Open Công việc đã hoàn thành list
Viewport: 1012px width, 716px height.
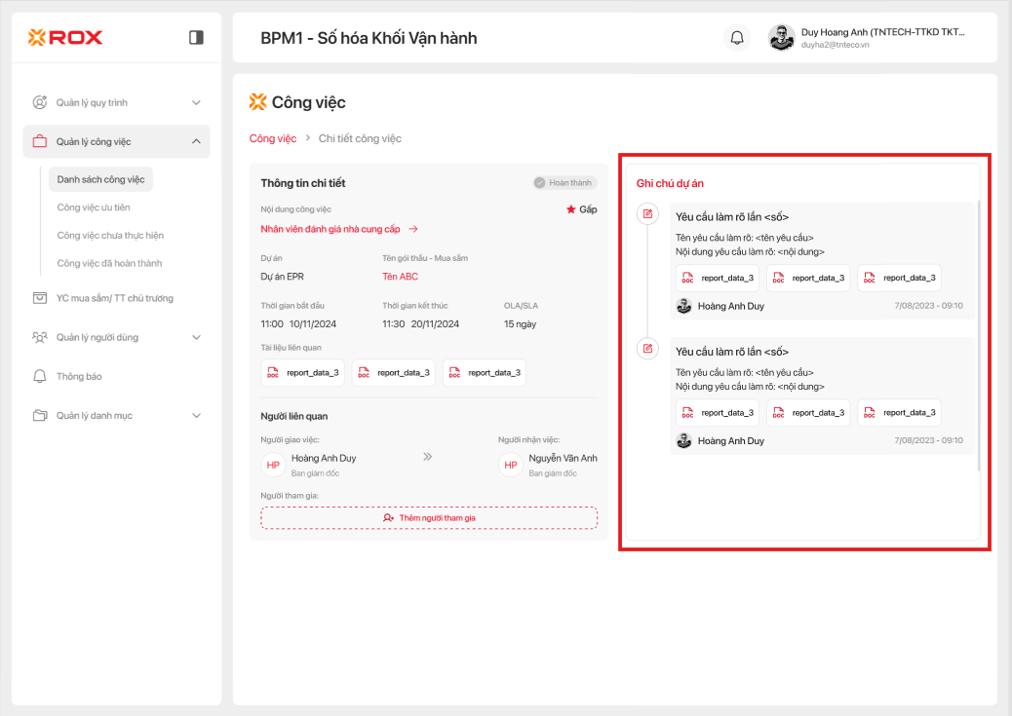(x=109, y=263)
